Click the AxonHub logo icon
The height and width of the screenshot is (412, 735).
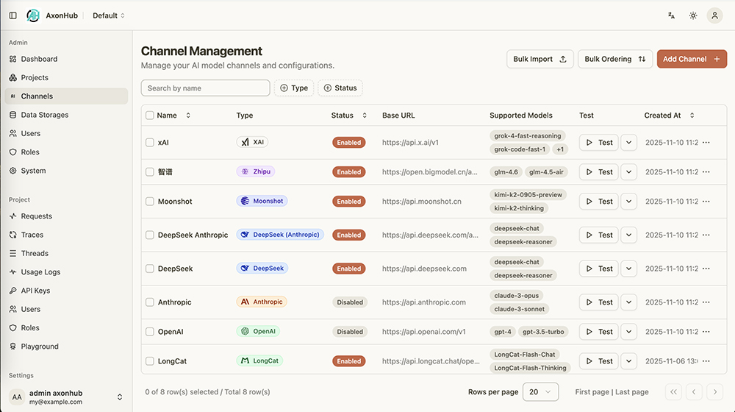34,15
